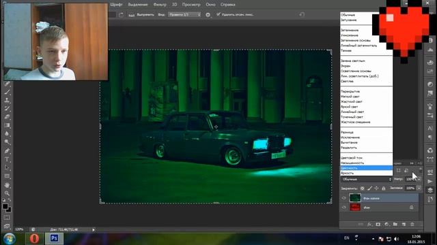Select the Path Selection tool
Screen dimensions: 437x245
pyautogui.click(x=7, y=167)
